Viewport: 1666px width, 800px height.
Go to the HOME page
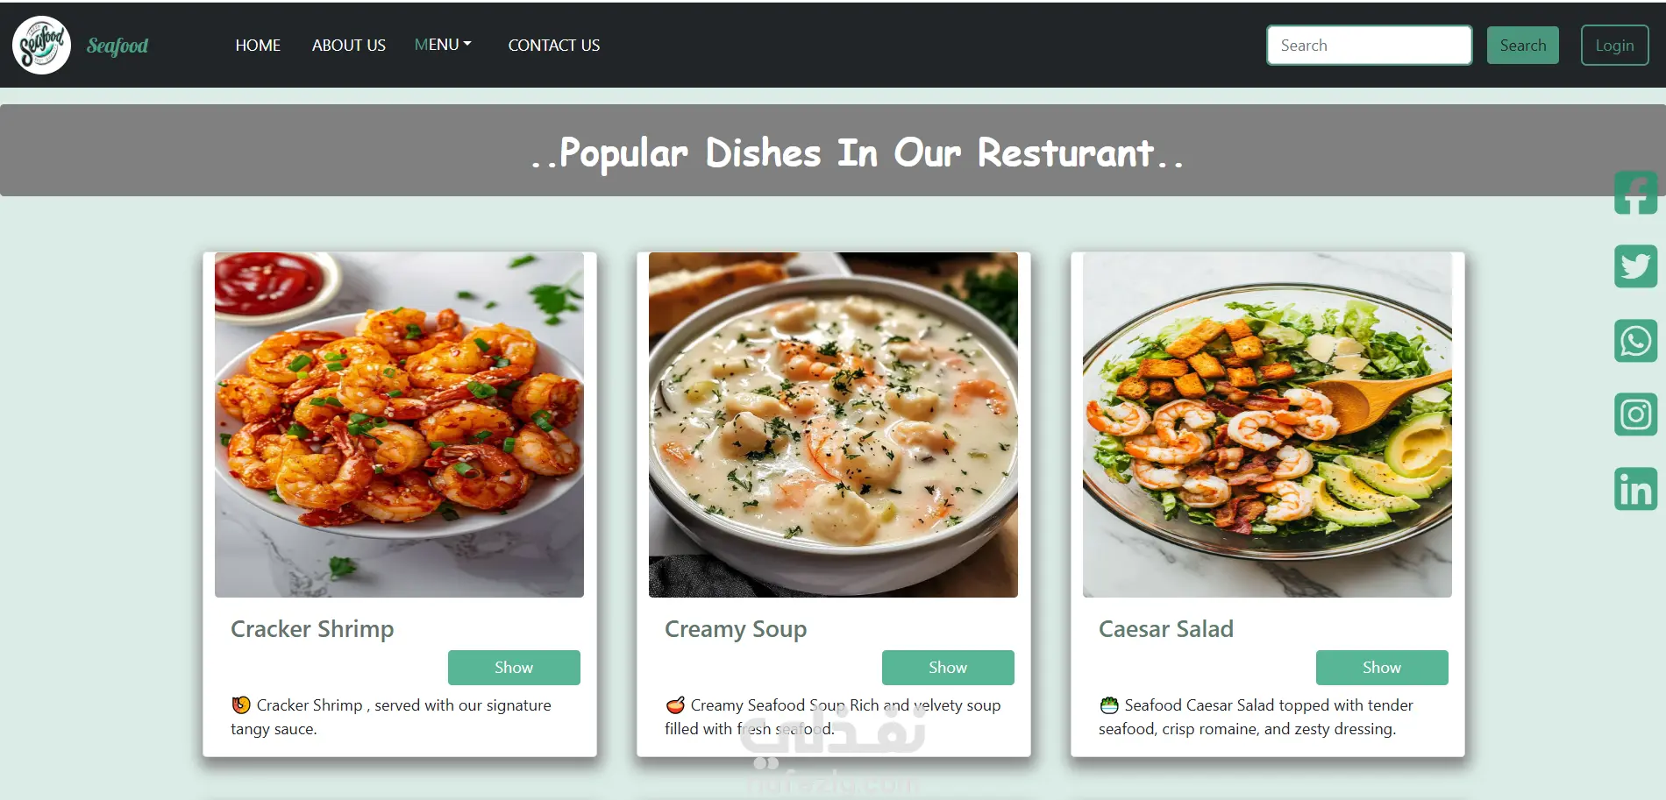tap(258, 46)
